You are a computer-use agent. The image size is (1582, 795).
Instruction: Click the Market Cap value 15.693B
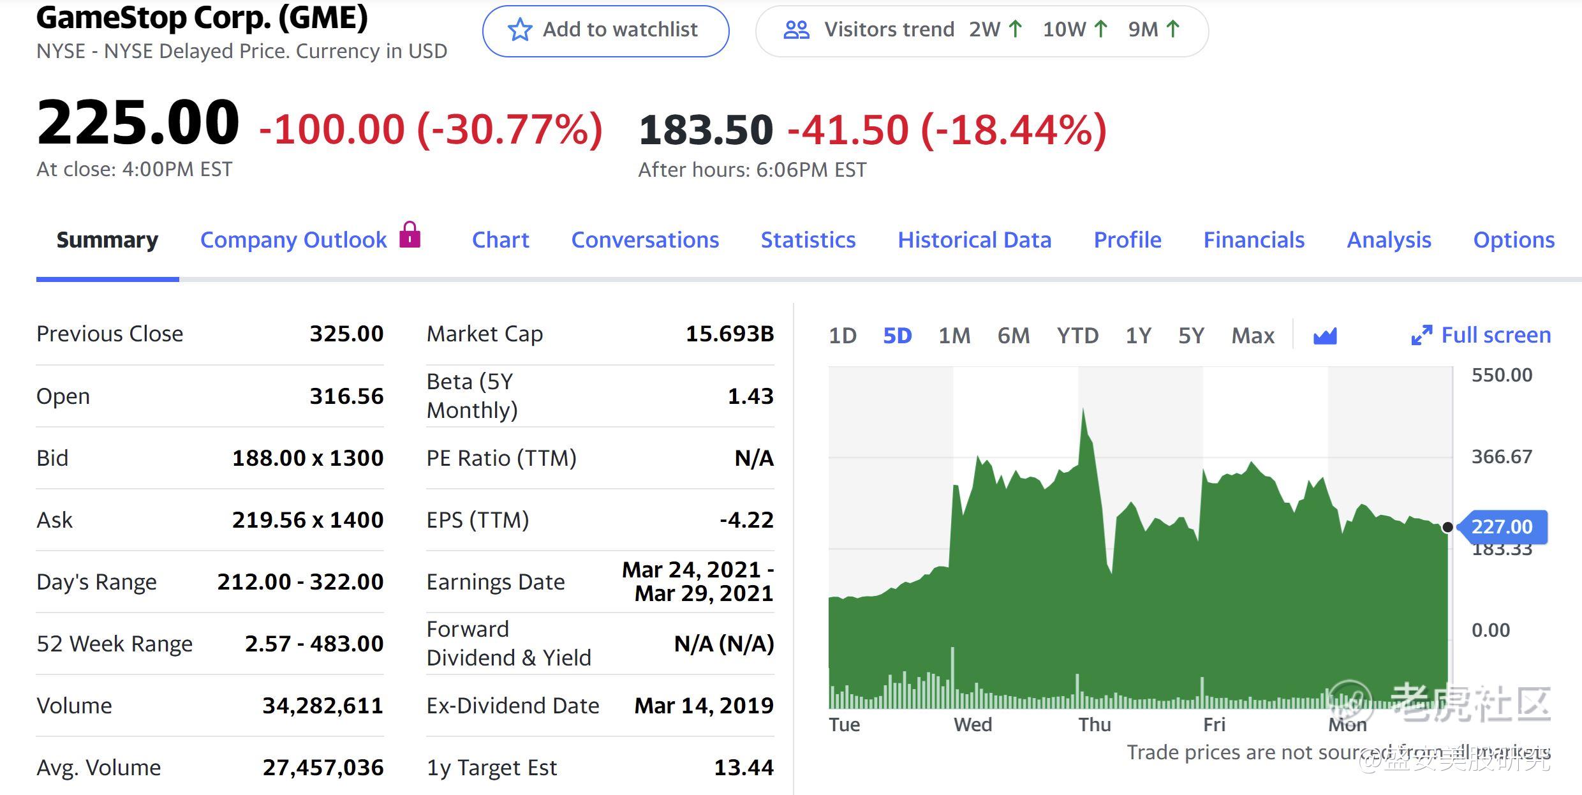tap(730, 334)
